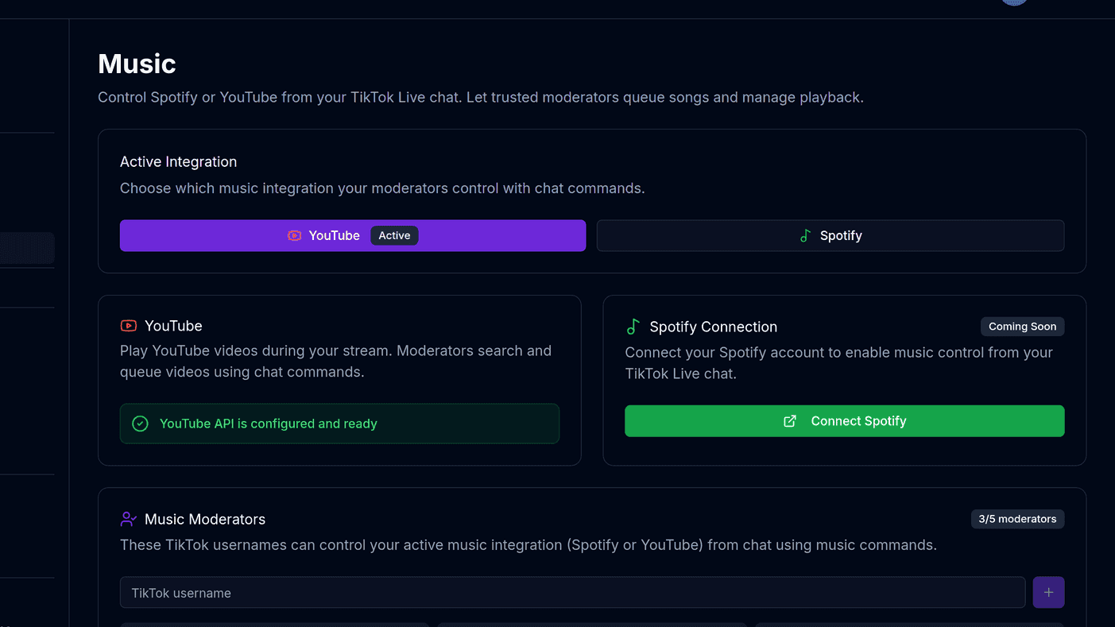Click the Music page heading
This screenshot has width=1115, height=627.
click(137, 64)
